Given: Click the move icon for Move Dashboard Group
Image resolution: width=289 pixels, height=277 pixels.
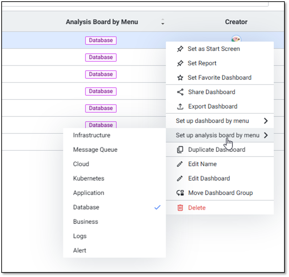Looking at the screenshot, I should 180,193.
